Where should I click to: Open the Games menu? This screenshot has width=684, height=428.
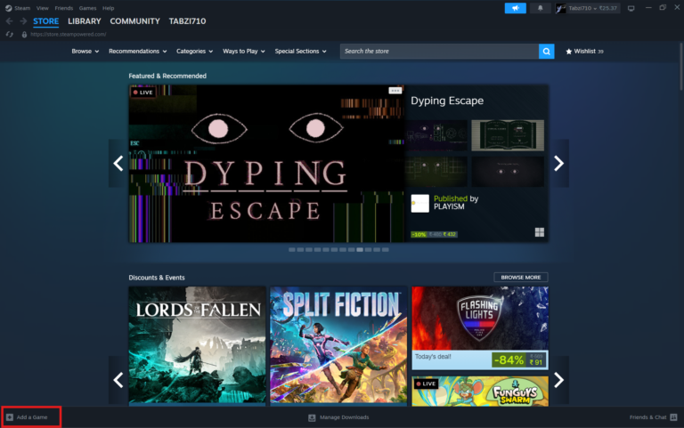click(x=87, y=8)
